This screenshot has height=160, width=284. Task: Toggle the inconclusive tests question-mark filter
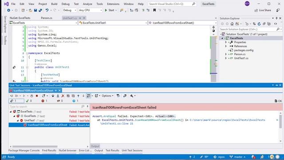[75, 101]
